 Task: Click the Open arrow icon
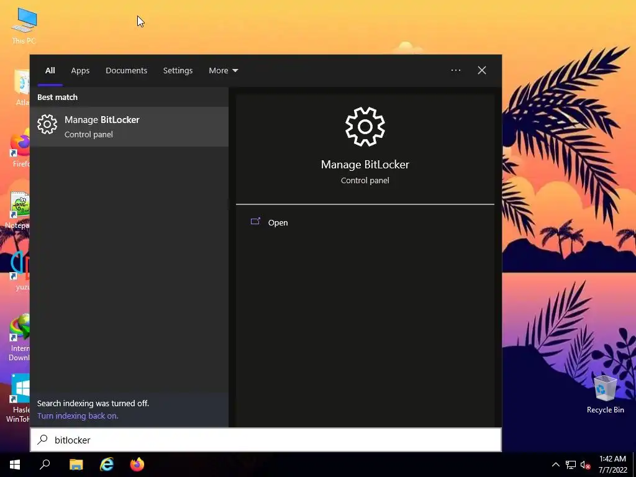pyautogui.click(x=255, y=222)
